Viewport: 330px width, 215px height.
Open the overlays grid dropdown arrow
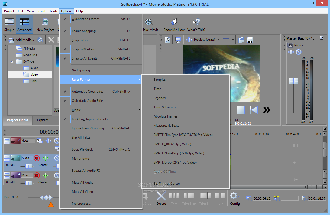(233, 40)
